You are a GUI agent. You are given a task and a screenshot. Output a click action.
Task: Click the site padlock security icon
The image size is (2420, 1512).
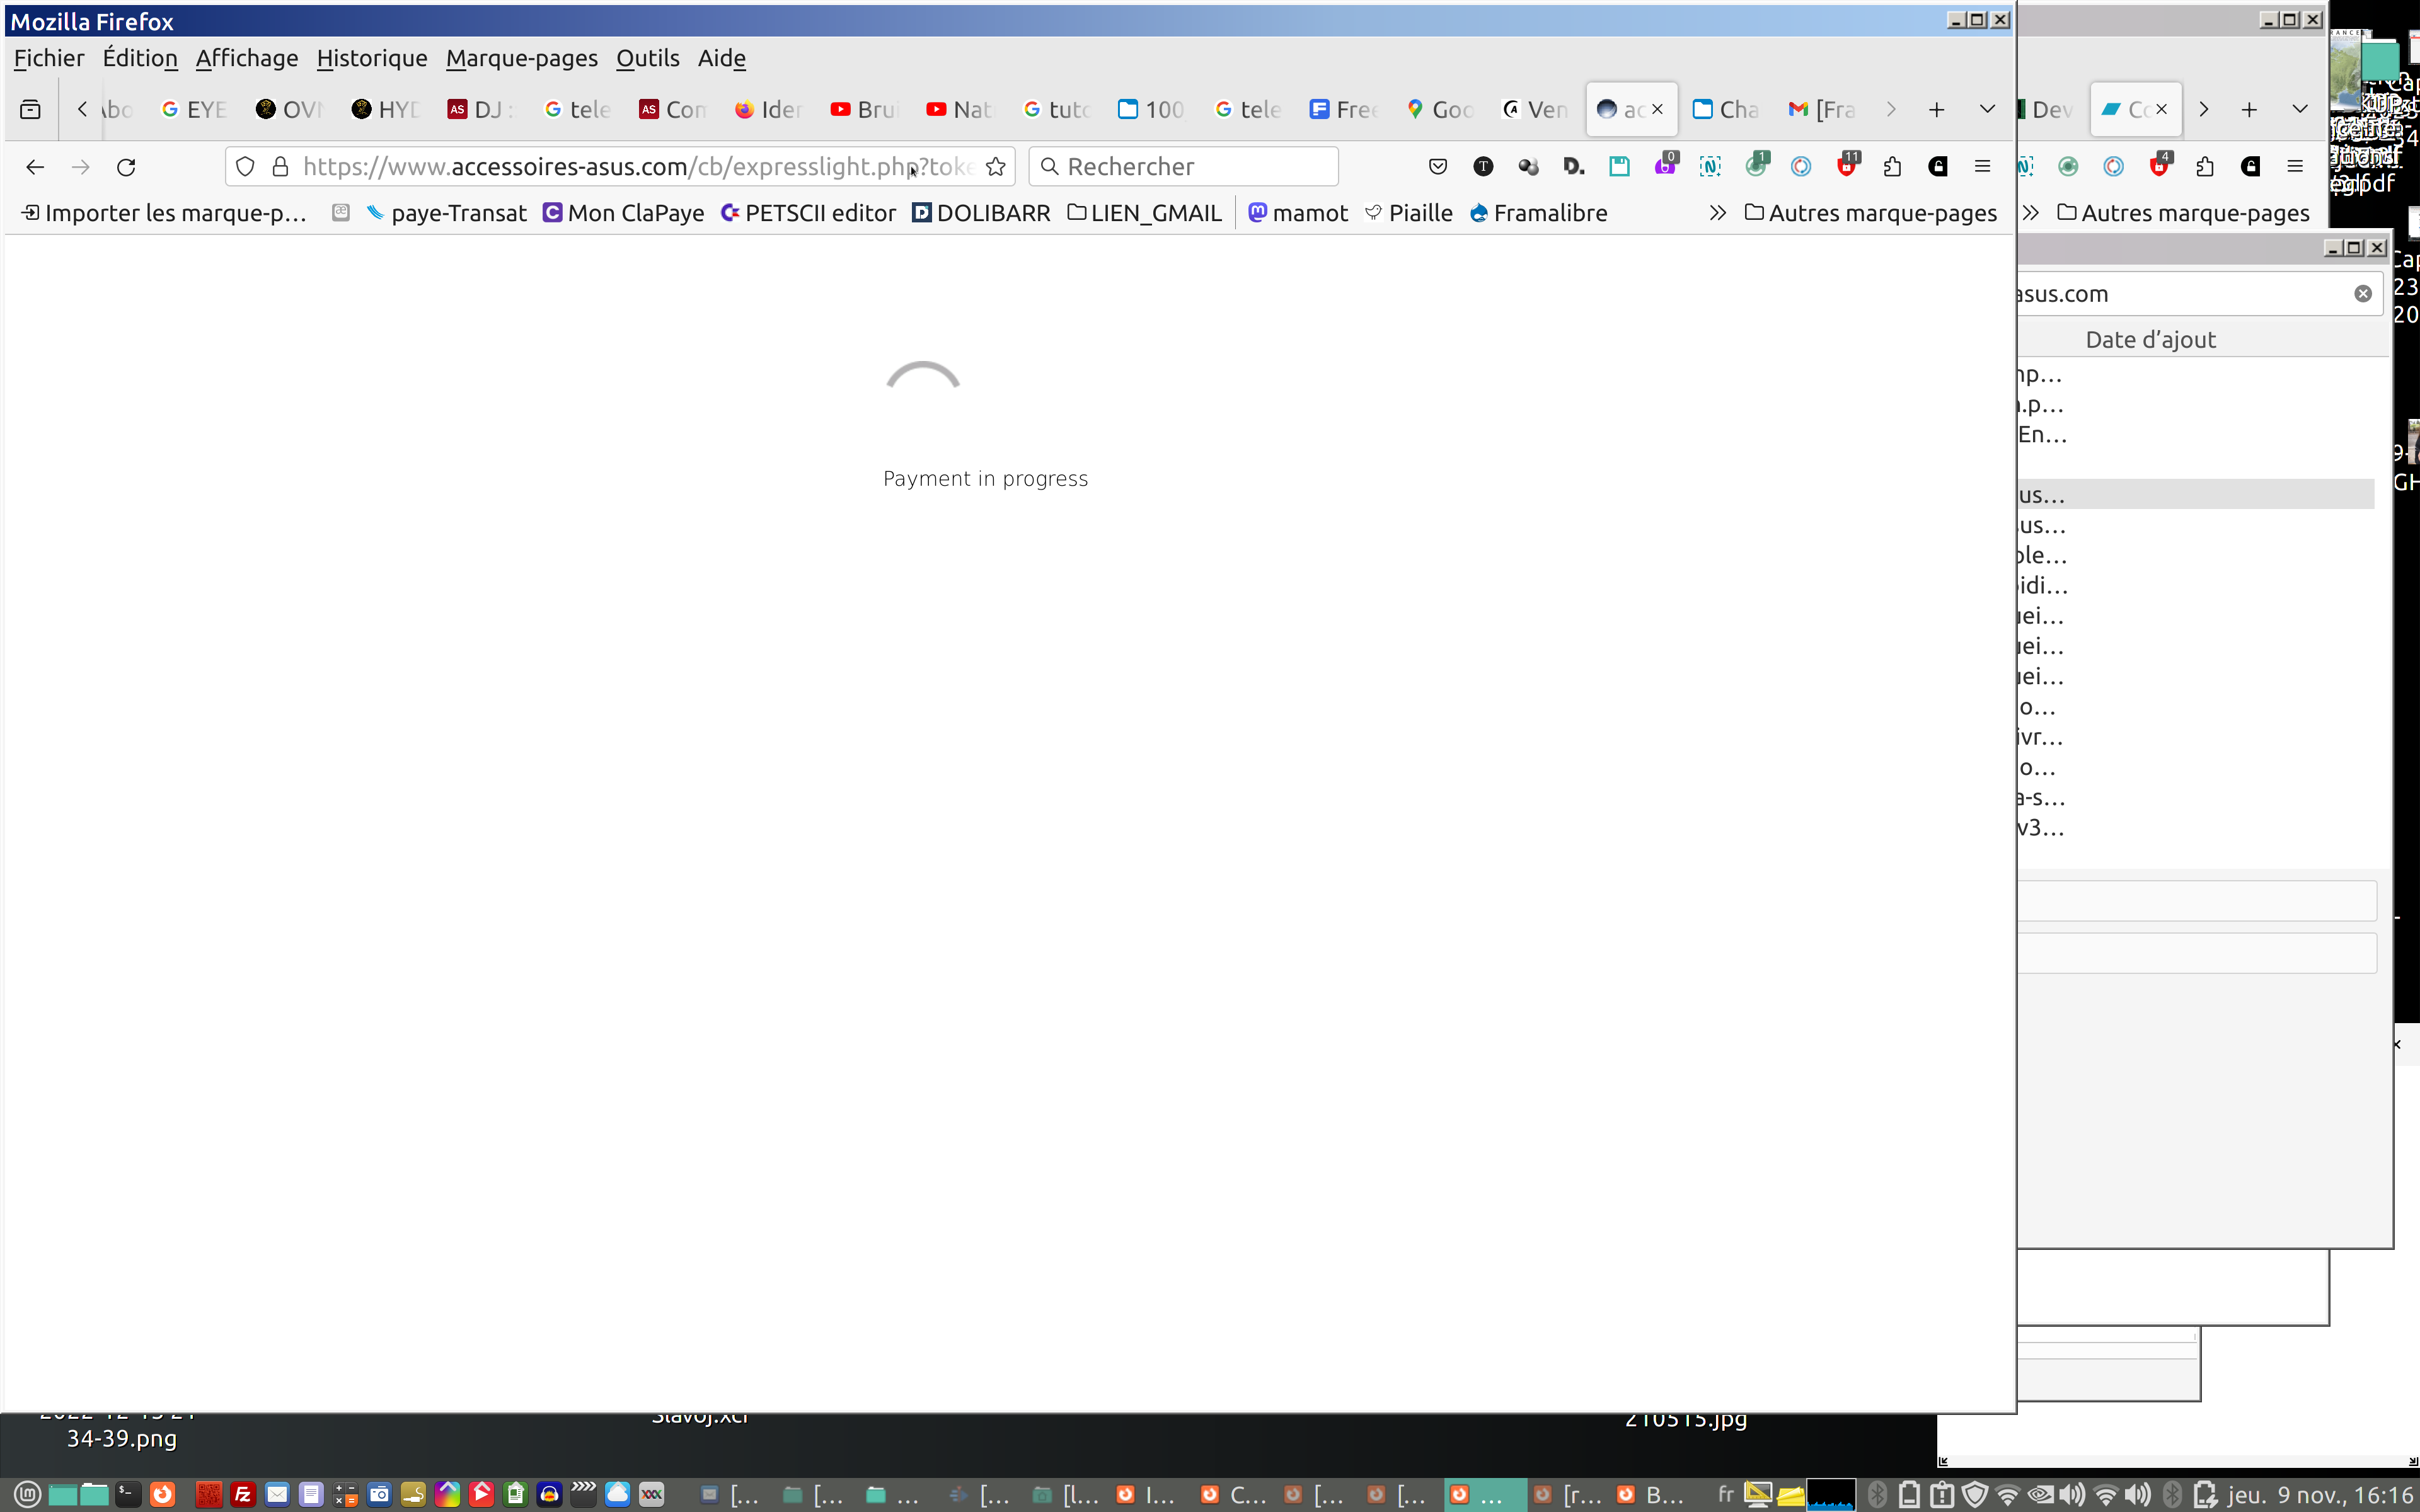[281, 167]
